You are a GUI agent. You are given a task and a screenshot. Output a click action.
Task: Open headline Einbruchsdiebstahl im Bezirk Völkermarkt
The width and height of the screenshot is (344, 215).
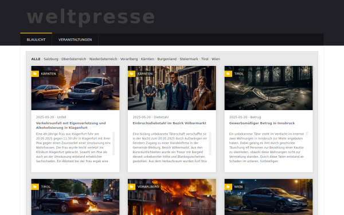pos(169,123)
